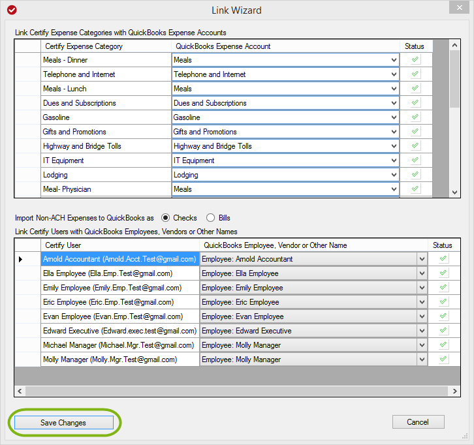Click the Gasoline category cell
474x445 pixels.
coord(106,117)
